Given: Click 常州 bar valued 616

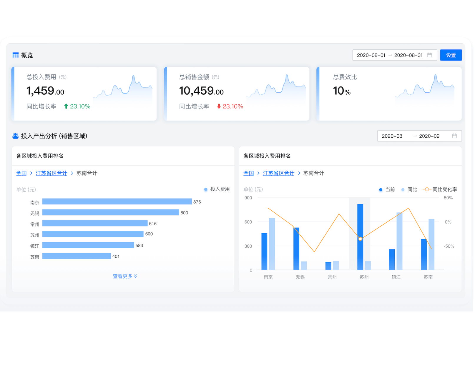Looking at the screenshot, I should pyautogui.click(x=95, y=223).
